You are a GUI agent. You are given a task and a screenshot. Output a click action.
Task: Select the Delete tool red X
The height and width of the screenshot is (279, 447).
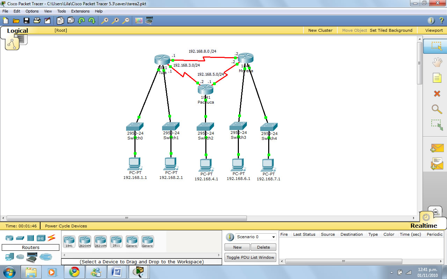(x=437, y=93)
